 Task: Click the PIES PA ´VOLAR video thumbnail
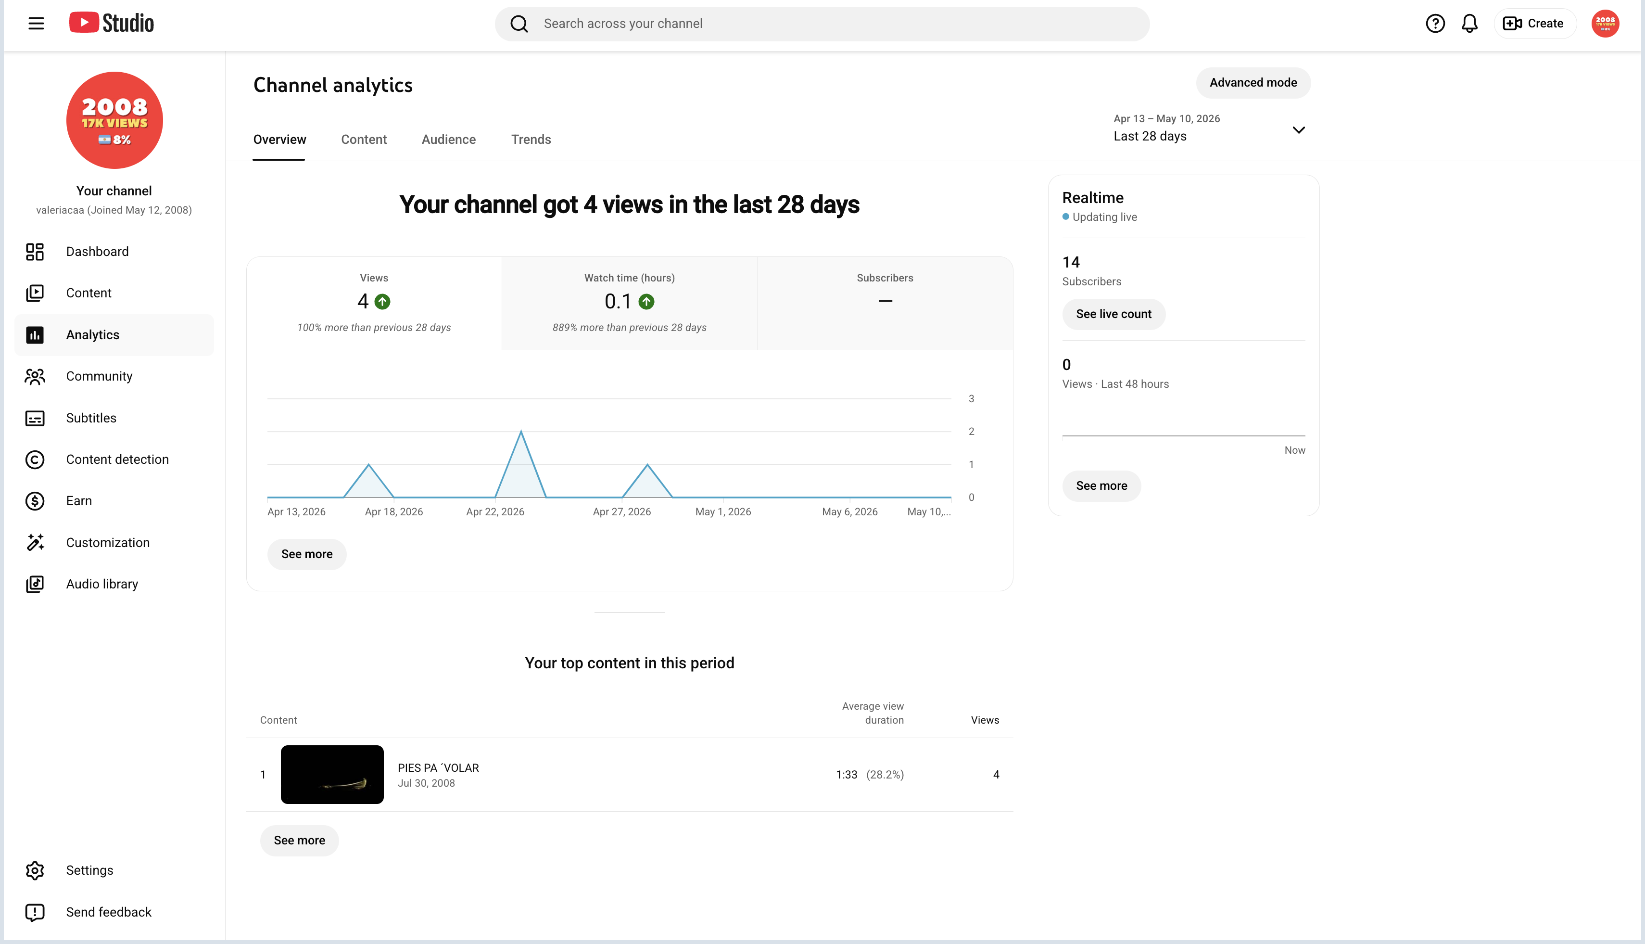tap(332, 775)
